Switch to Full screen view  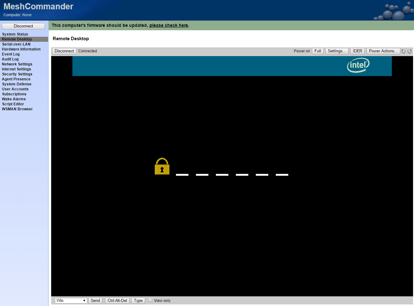[x=318, y=51]
